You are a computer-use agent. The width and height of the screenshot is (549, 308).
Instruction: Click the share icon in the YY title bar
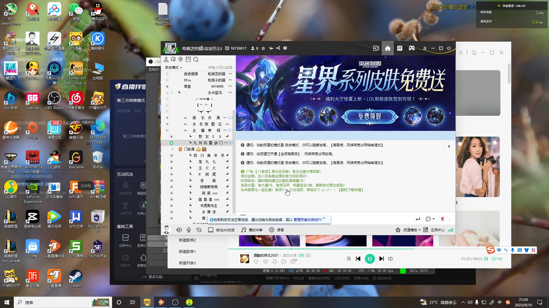tap(278, 48)
